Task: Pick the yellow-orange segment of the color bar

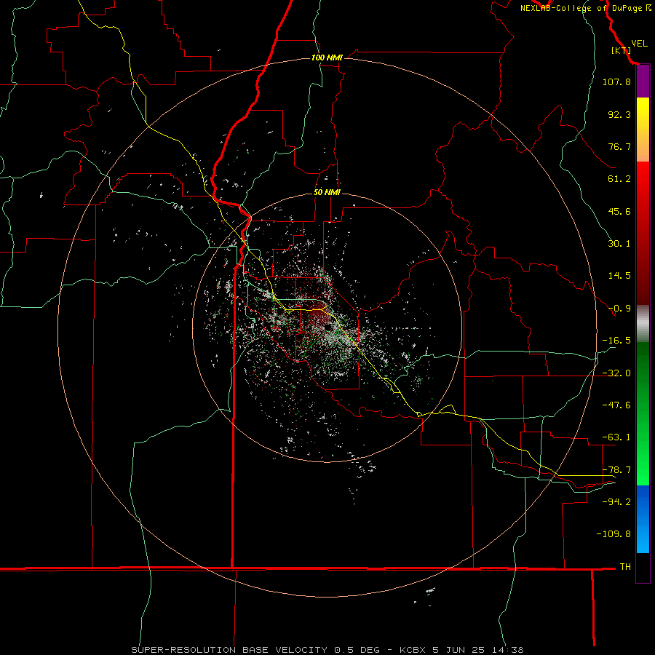Action: click(x=643, y=130)
